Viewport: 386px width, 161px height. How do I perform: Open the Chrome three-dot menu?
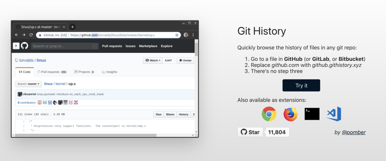coord(193,35)
